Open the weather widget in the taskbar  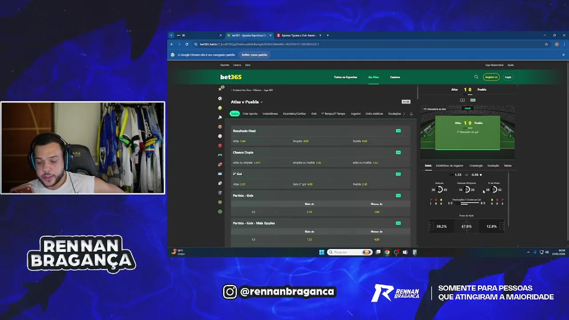(x=177, y=252)
